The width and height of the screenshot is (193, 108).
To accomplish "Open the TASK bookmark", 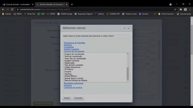I will [41, 14].
